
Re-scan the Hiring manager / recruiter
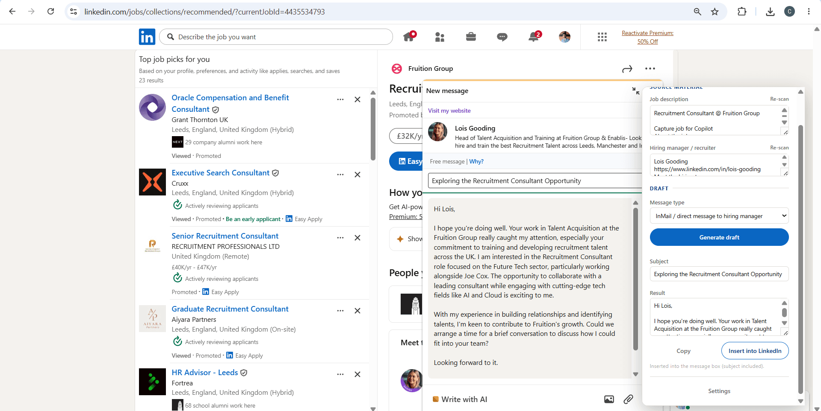coord(779,148)
